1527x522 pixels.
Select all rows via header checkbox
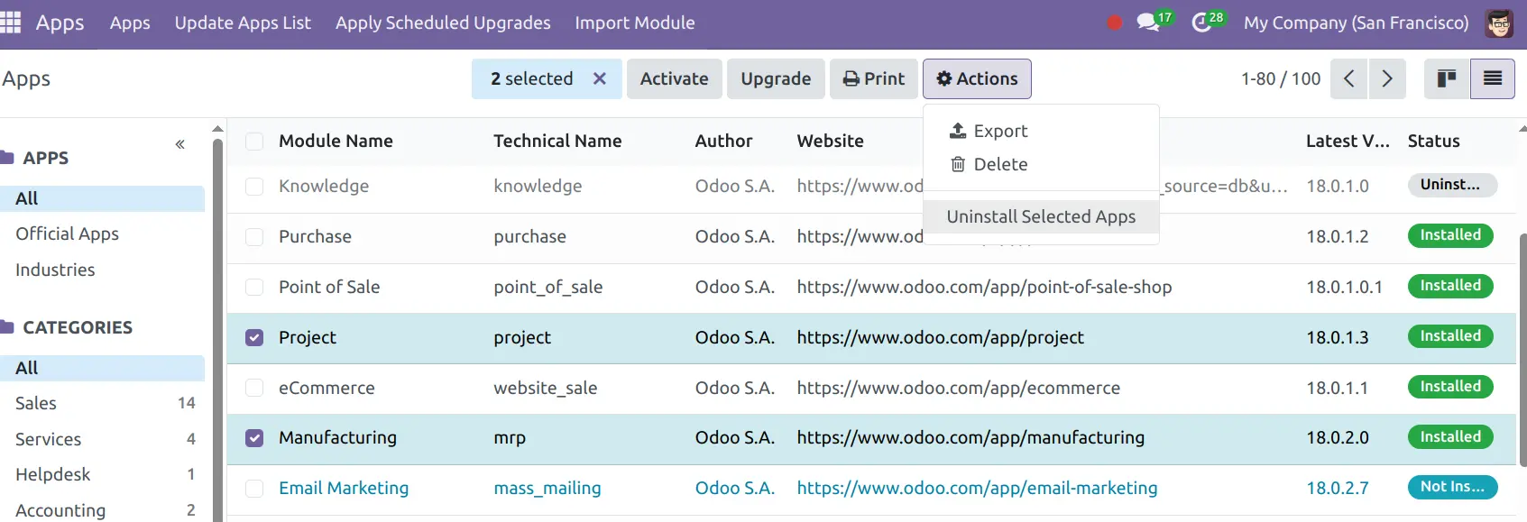point(254,141)
